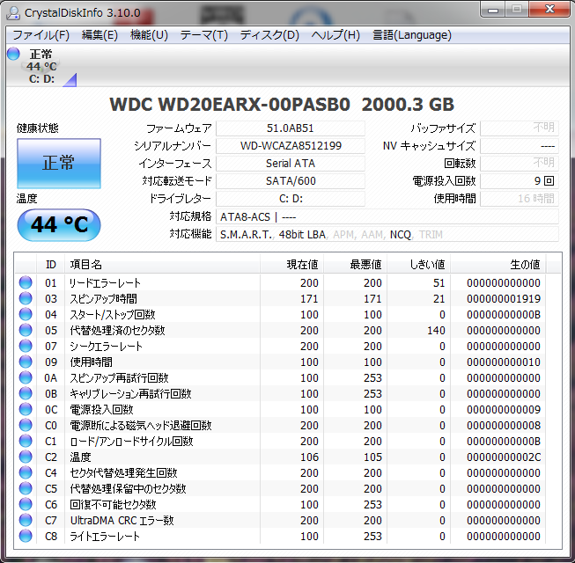This screenshot has height=563, width=575.
Task: Click status orb for 0A スピンアップ再試行回数 row
Action: (26, 377)
